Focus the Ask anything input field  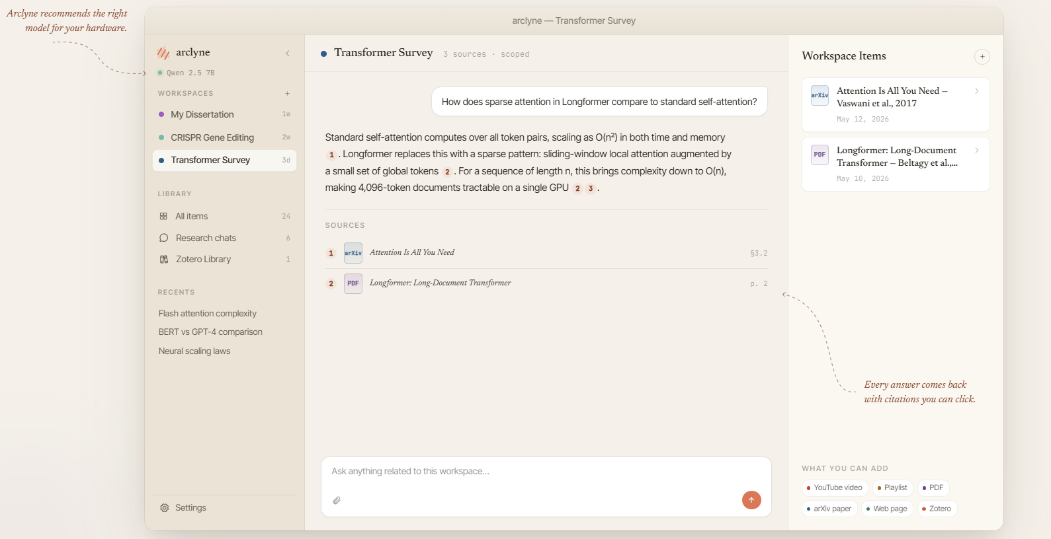[546, 472]
